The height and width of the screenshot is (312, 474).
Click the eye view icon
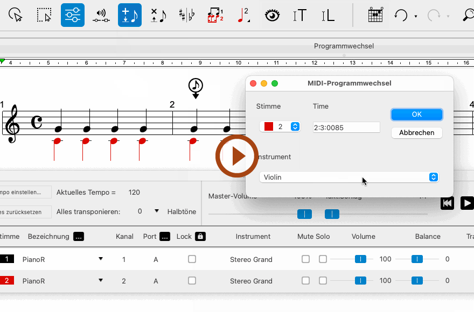pos(273,15)
